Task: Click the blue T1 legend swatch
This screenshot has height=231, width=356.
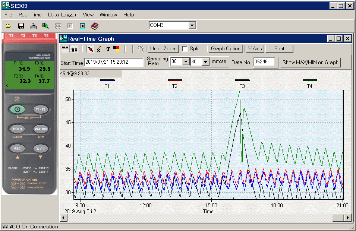Action: click(107, 80)
